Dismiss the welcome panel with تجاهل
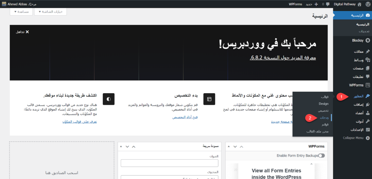372x179 pixels. click(22, 32)
